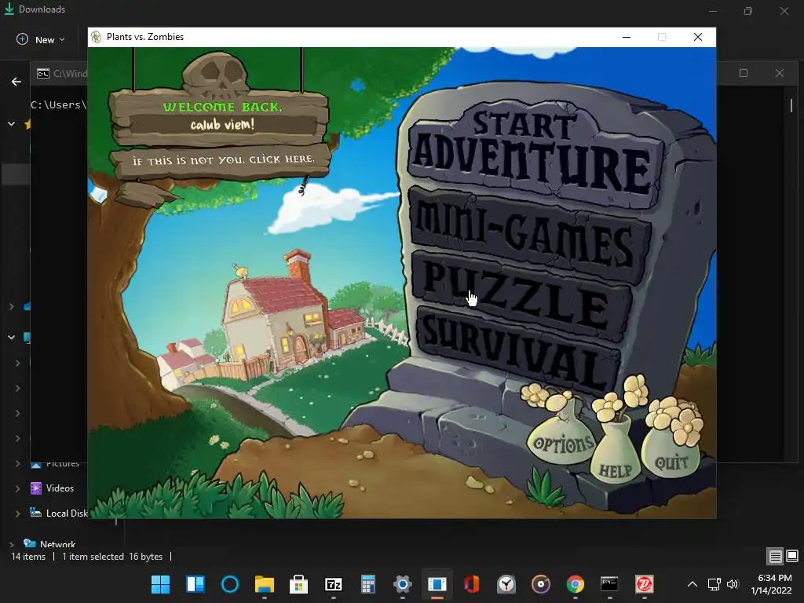The height and width of the screenshot is (603, 804).
Task: Open 7-Zip from the taskbar
Action: pyautogui.click(x=333, y=584)
